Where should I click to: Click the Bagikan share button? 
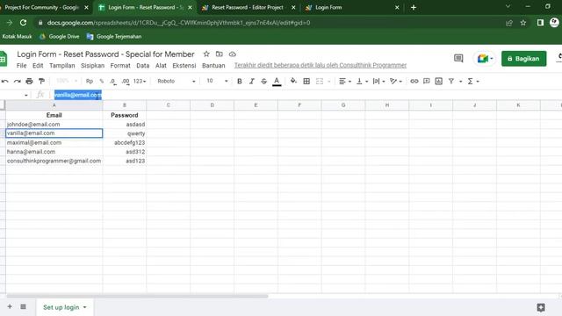click(x=523, y=59)
